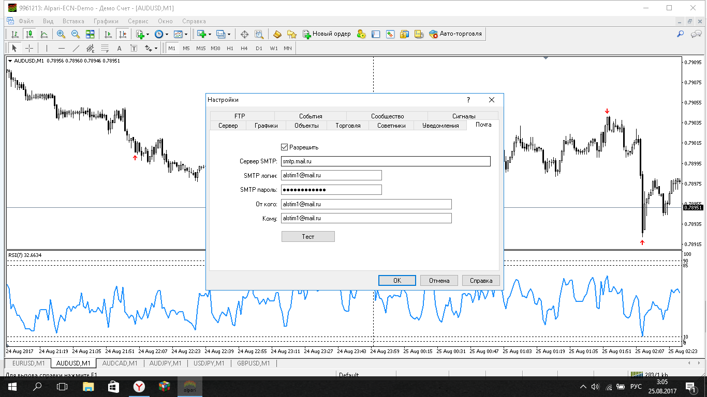This screenshot has height=397, width=707.
Task: Open the search magnifier in toolbar
Action: 681,34
